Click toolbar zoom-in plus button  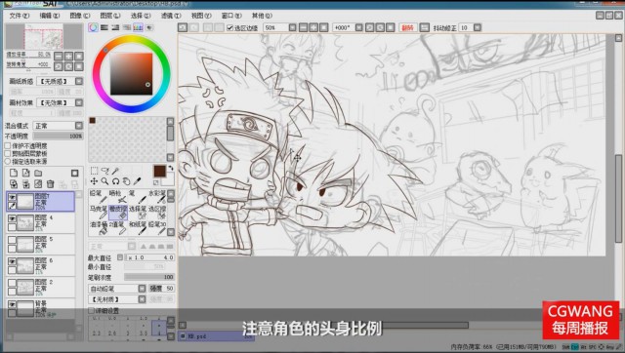coord(313,27)
